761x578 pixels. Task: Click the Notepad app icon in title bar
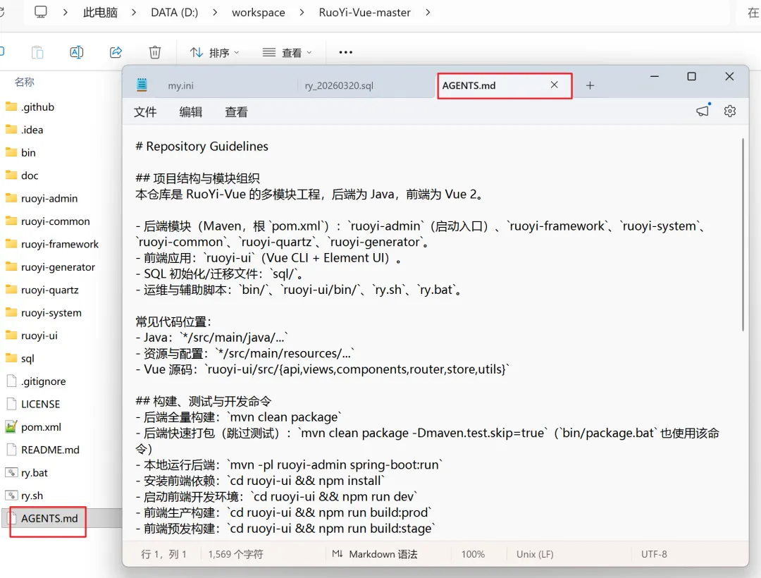click(x=142, y=85)
